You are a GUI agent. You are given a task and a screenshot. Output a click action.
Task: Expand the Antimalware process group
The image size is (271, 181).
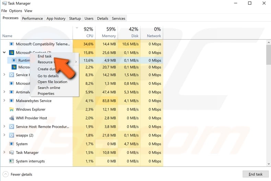[4, 92]
